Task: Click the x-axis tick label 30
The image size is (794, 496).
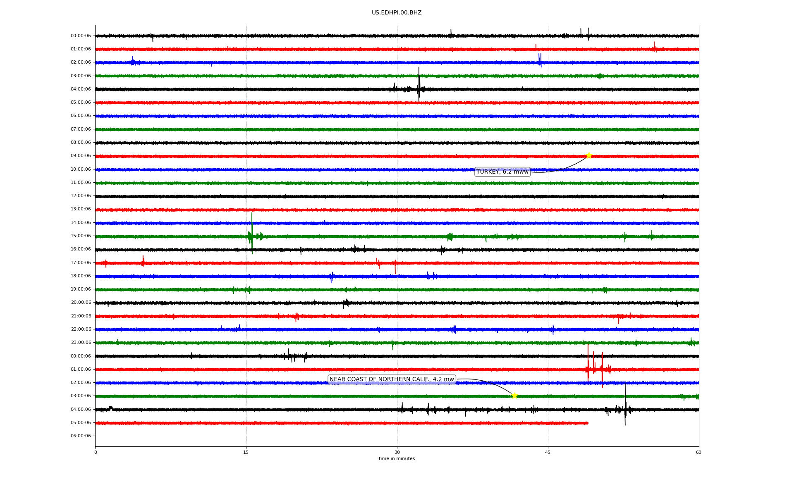Action: [x=397, y=452]
